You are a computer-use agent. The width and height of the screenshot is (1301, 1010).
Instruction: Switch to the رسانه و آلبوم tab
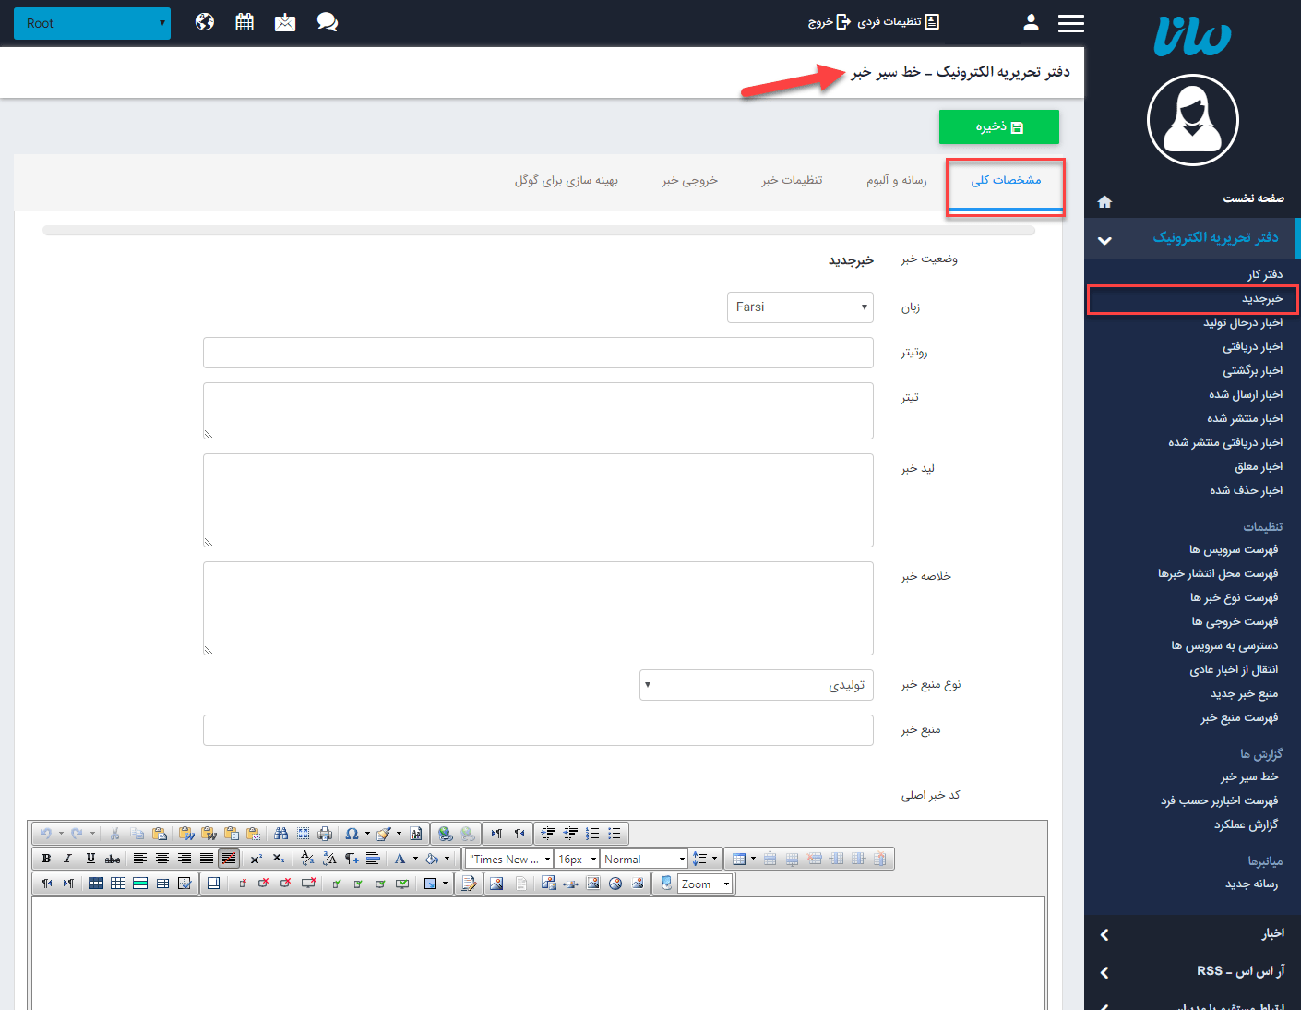tap(896, 180)
